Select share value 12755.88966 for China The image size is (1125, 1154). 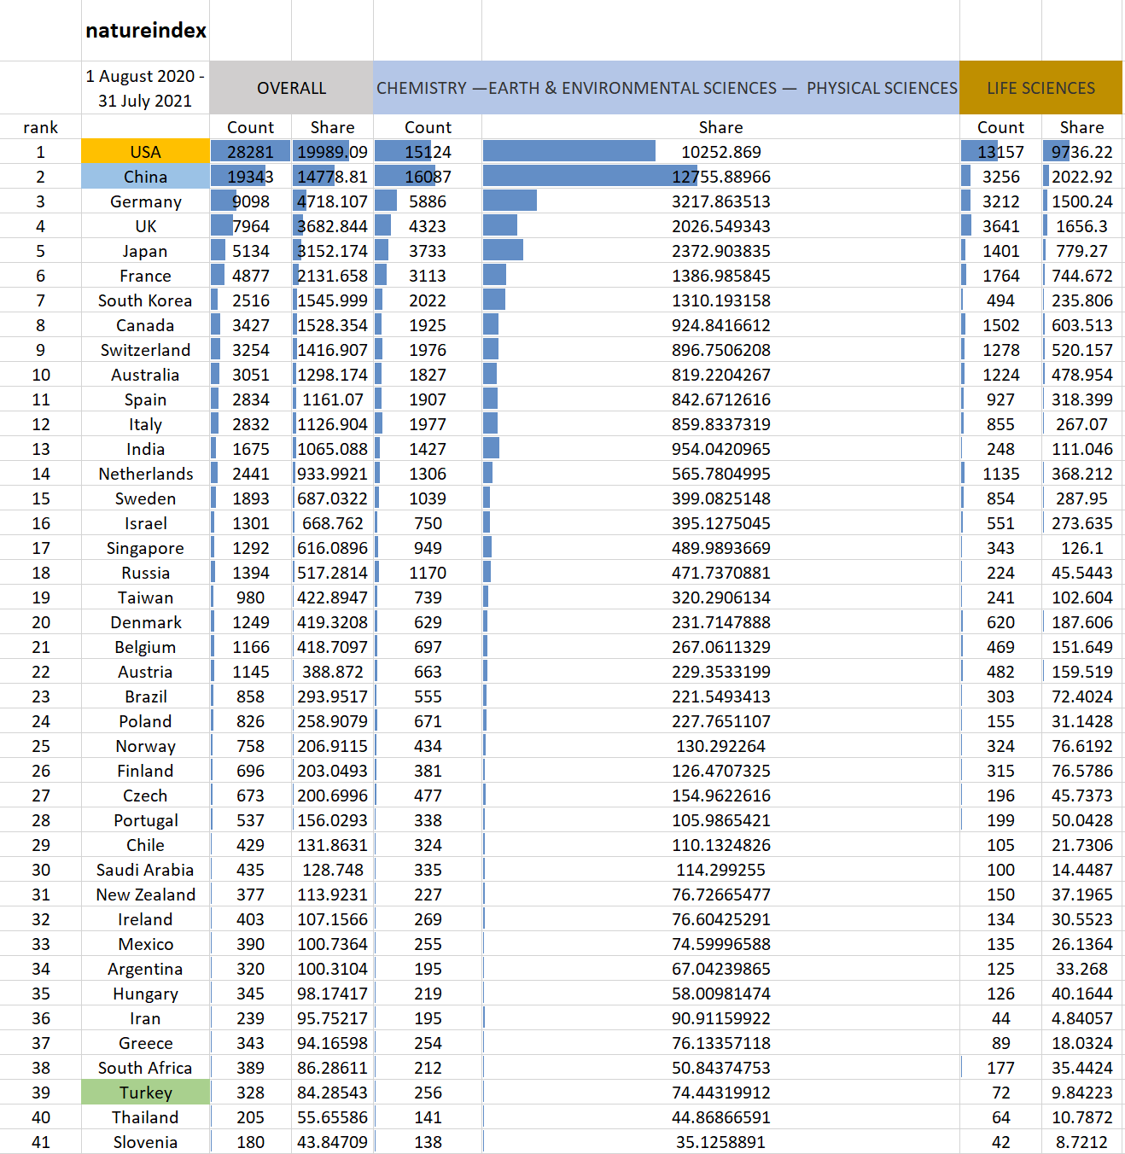click(721, 177)
